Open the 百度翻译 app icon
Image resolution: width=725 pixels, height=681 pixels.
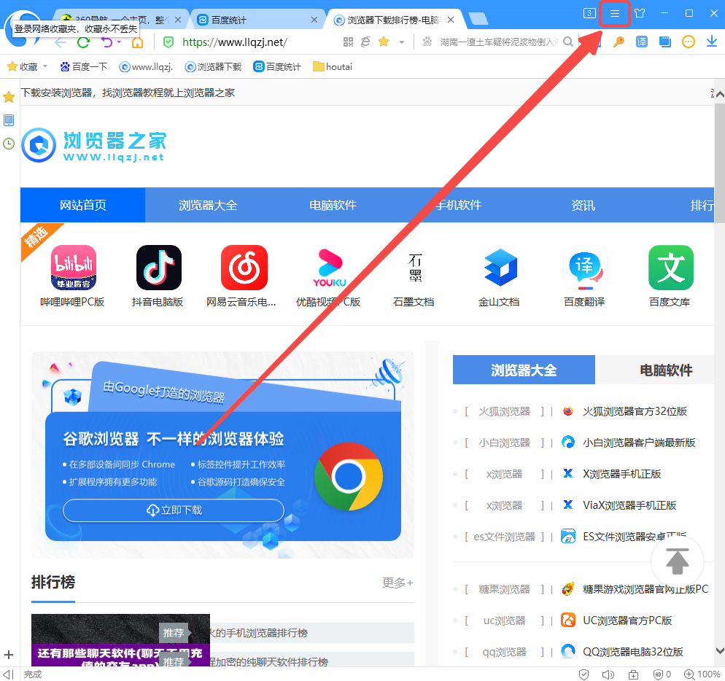pos(586,267)
